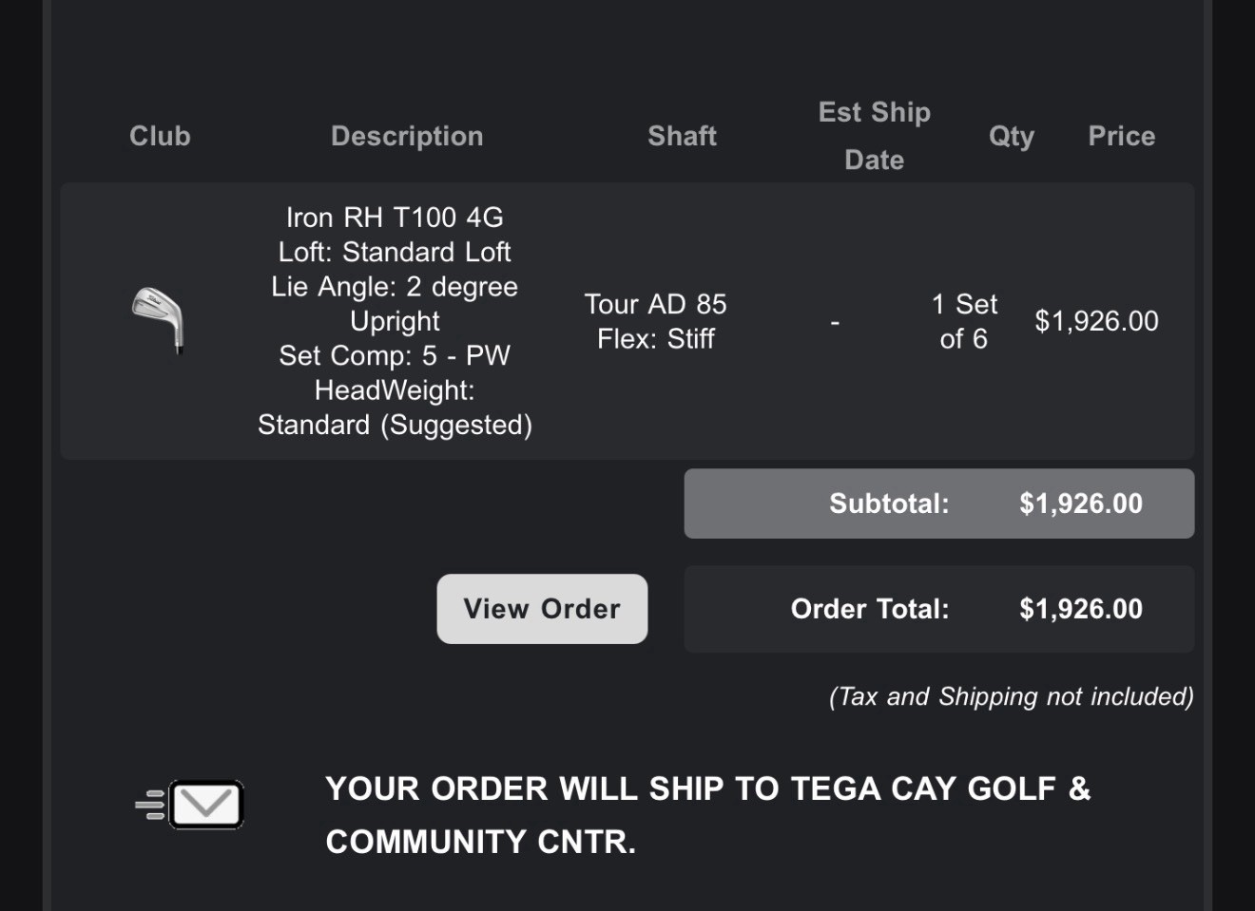Open the T100 iron club thumbnail

point(158,321)
